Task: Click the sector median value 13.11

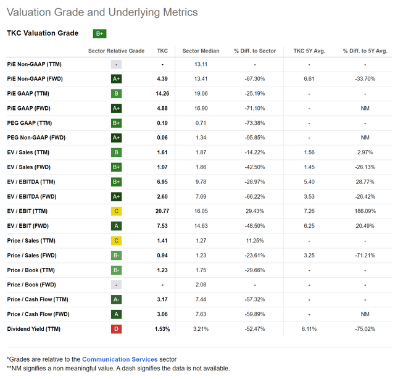Action: pos(201,64)
